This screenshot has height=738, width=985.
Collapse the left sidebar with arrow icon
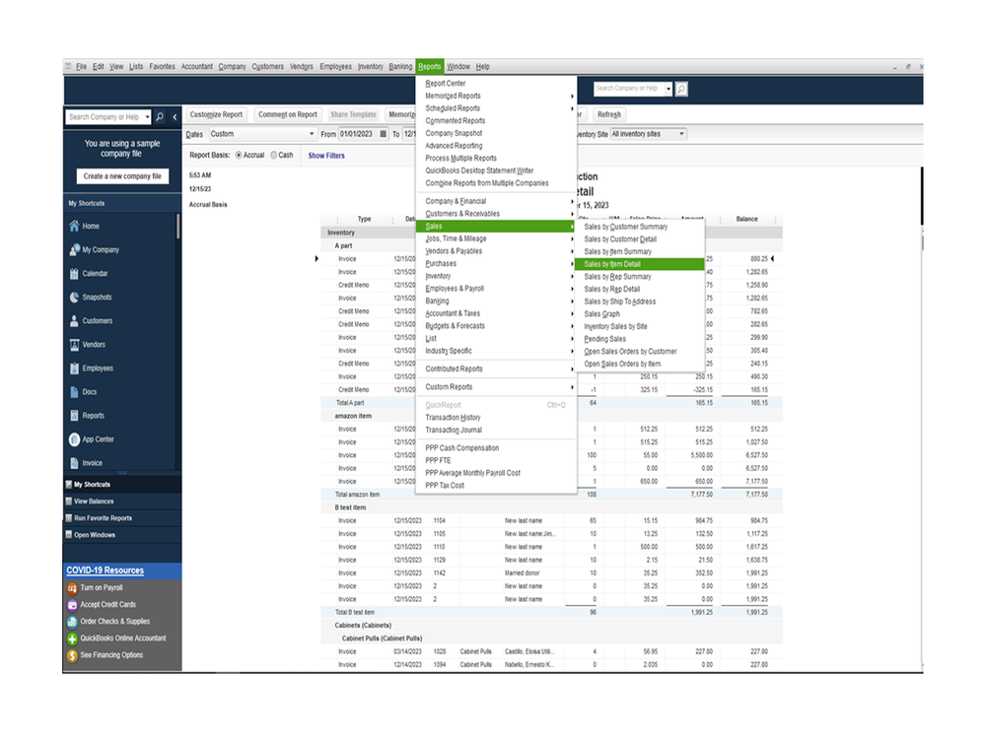point(175,116)
